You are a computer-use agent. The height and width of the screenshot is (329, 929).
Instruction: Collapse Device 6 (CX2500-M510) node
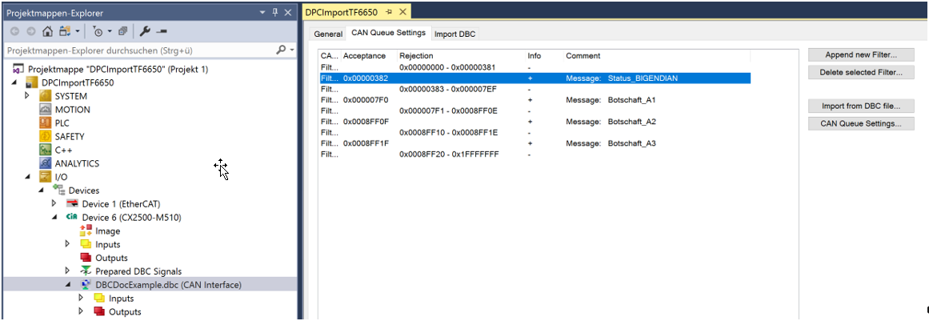click(x=54, y=218)
